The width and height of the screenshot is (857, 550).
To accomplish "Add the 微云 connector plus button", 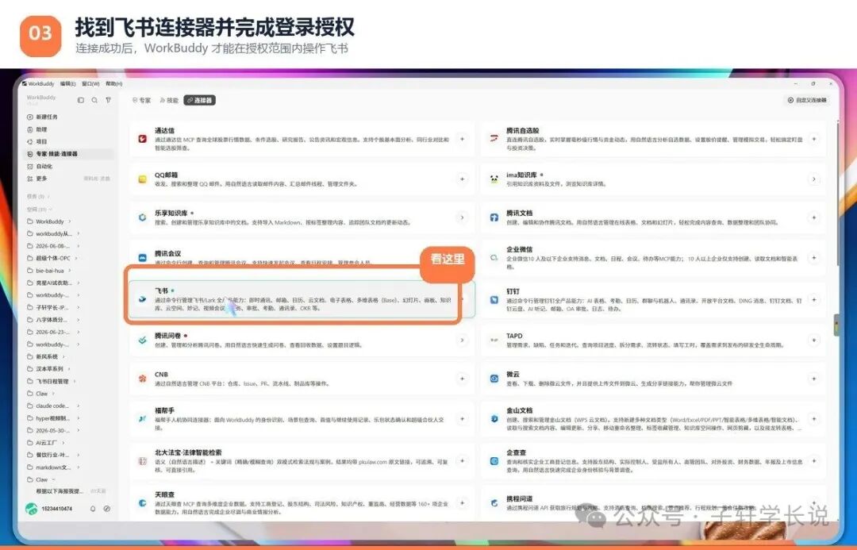I will pos(814,379).
